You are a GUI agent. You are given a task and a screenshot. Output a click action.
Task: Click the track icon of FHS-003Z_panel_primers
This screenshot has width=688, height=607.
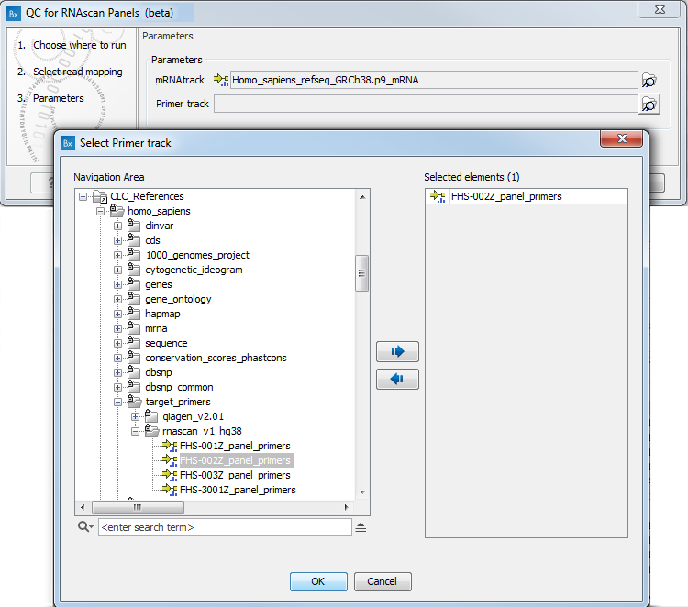(170, 475)
